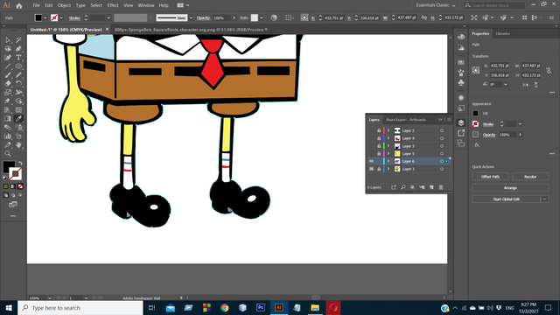The image size is (560, 315).
Task: Switch to the Libraries tab
Action: (503, 33)
